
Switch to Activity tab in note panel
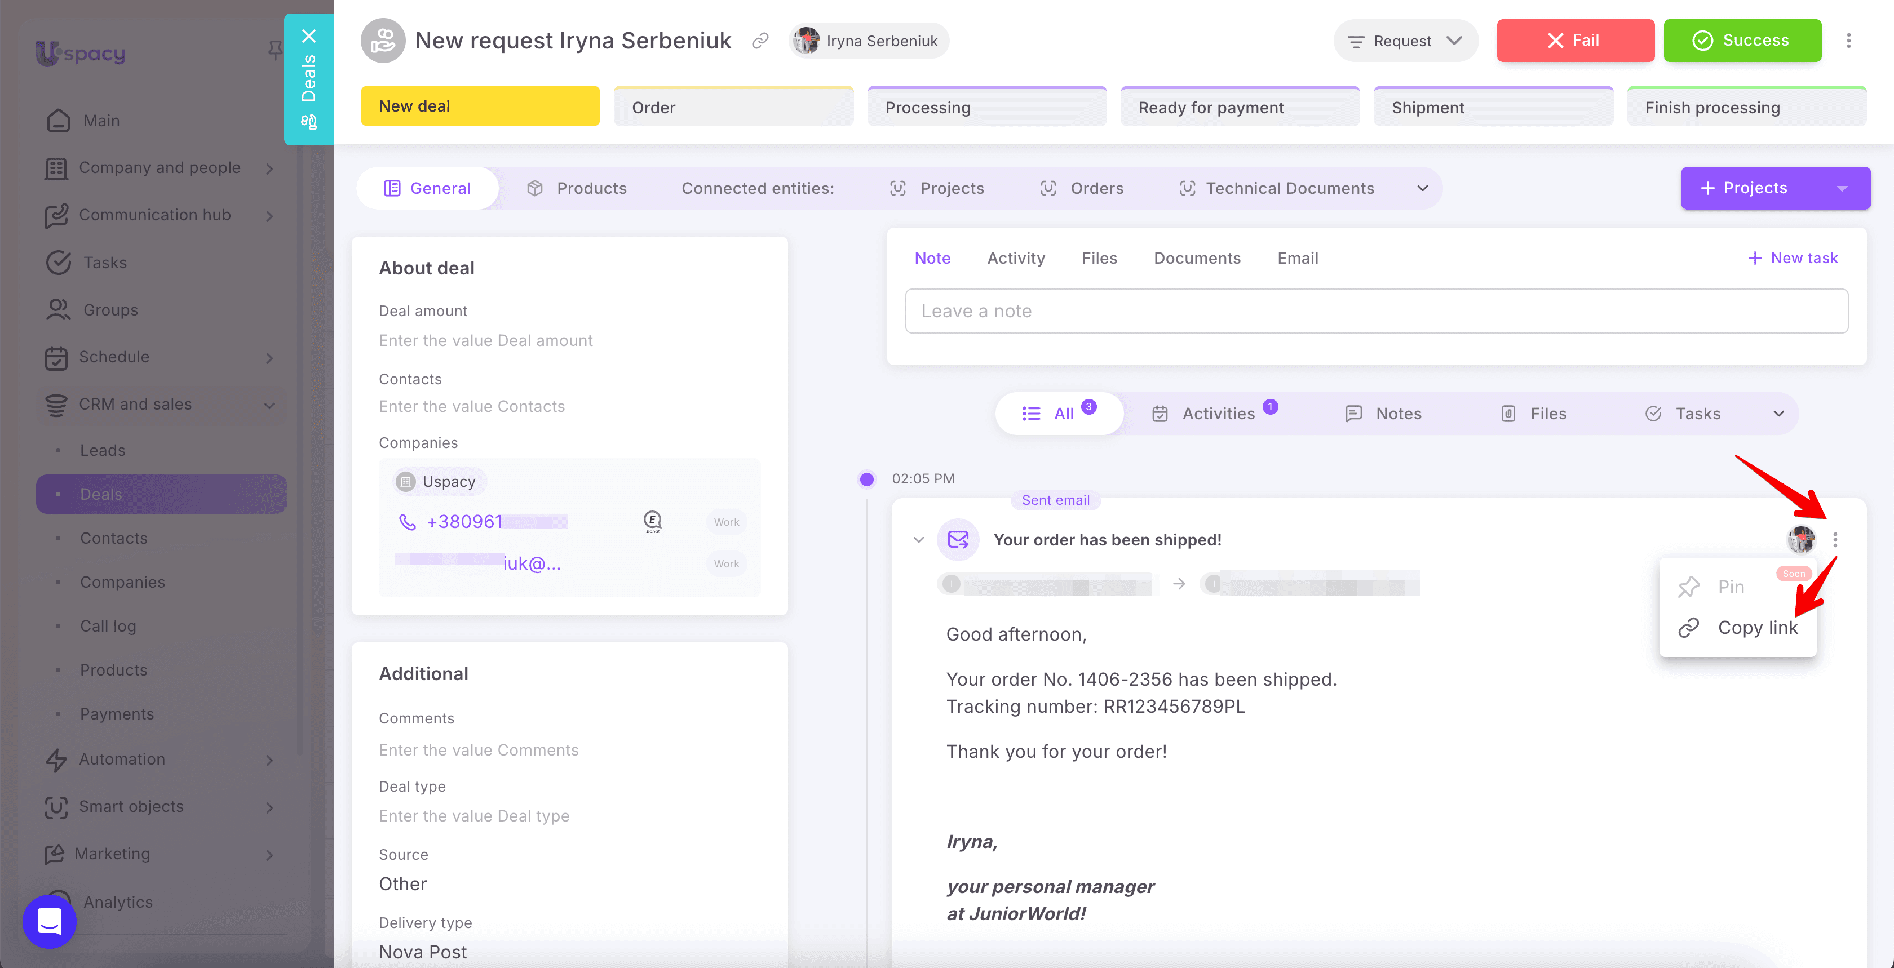[1015, 258]
